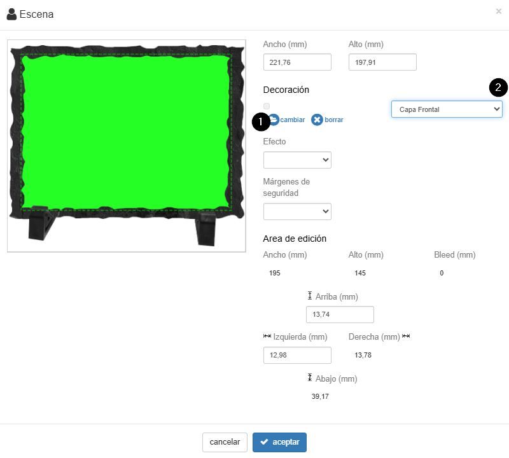Click the top Alto (mm) input field
The width and height of the screenshot is (509, 458).
tap(382, 62)
